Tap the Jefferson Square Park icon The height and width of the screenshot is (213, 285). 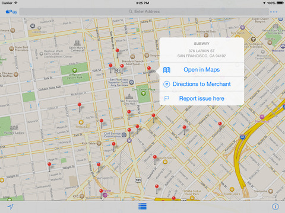click(x=74, y=70)
